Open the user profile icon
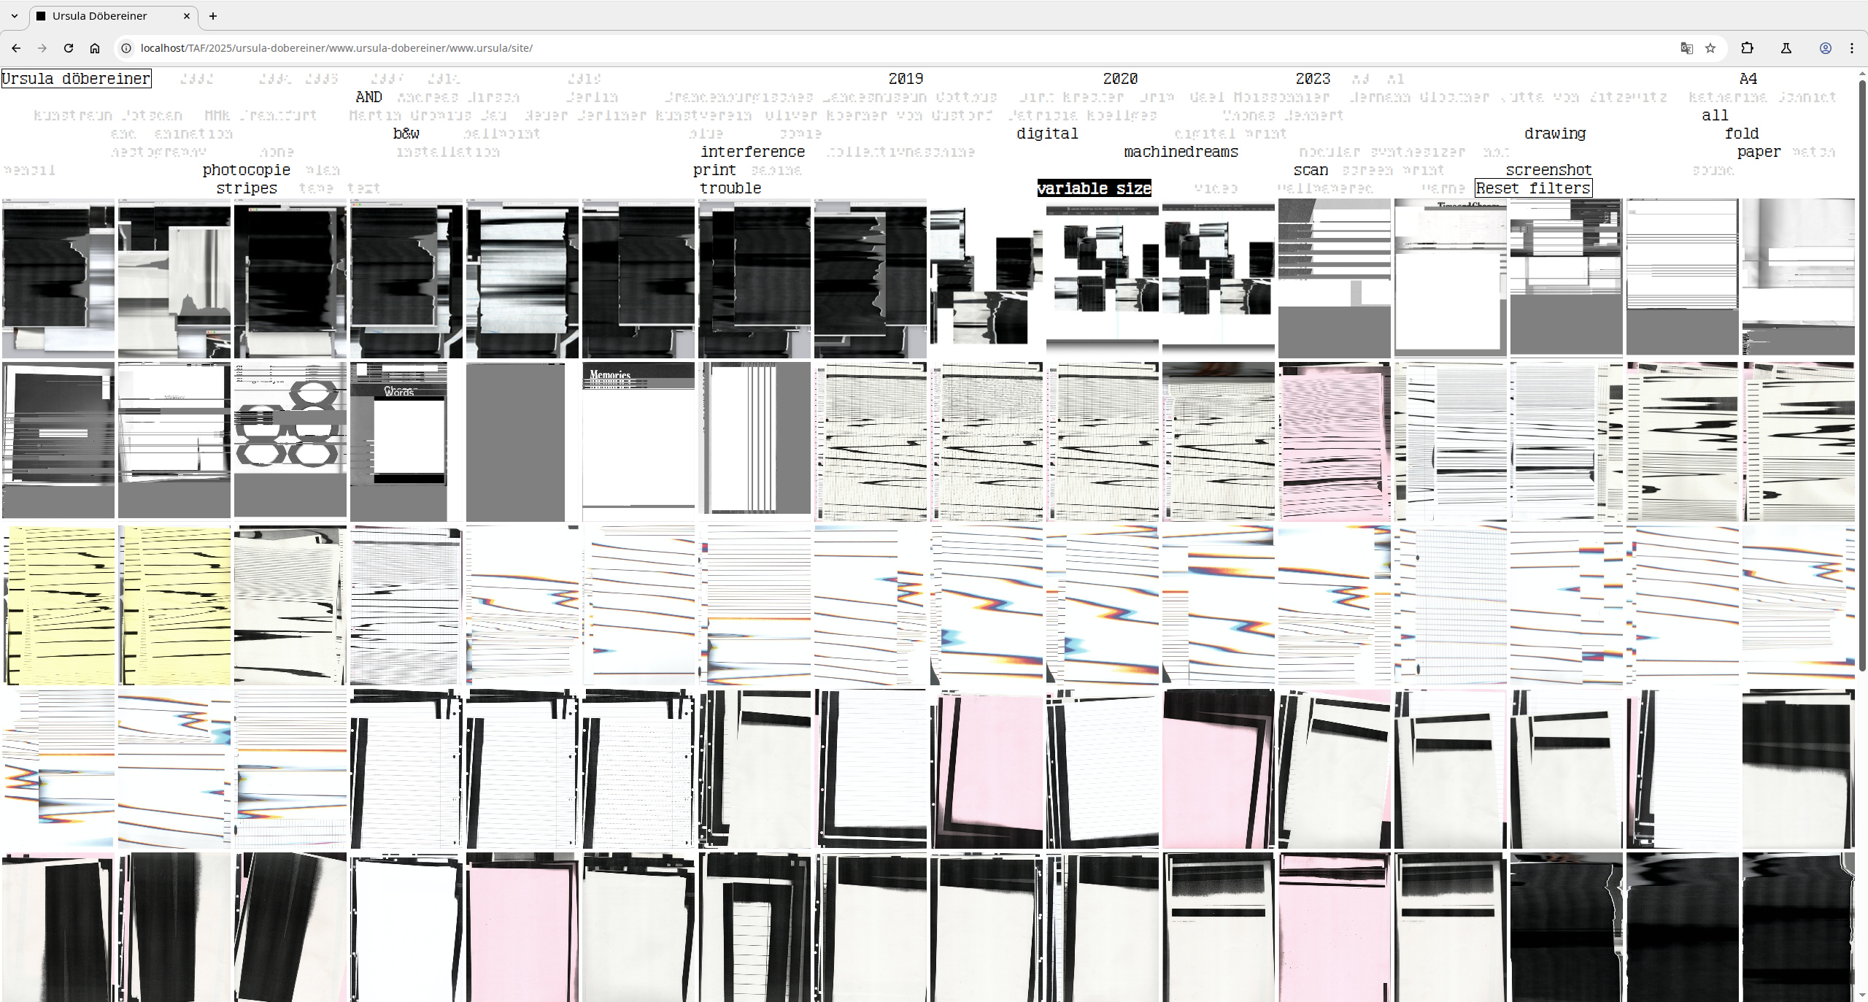Viewport: 1868px width, 1002px height. pyautogui.click(x=1825, y=48)
